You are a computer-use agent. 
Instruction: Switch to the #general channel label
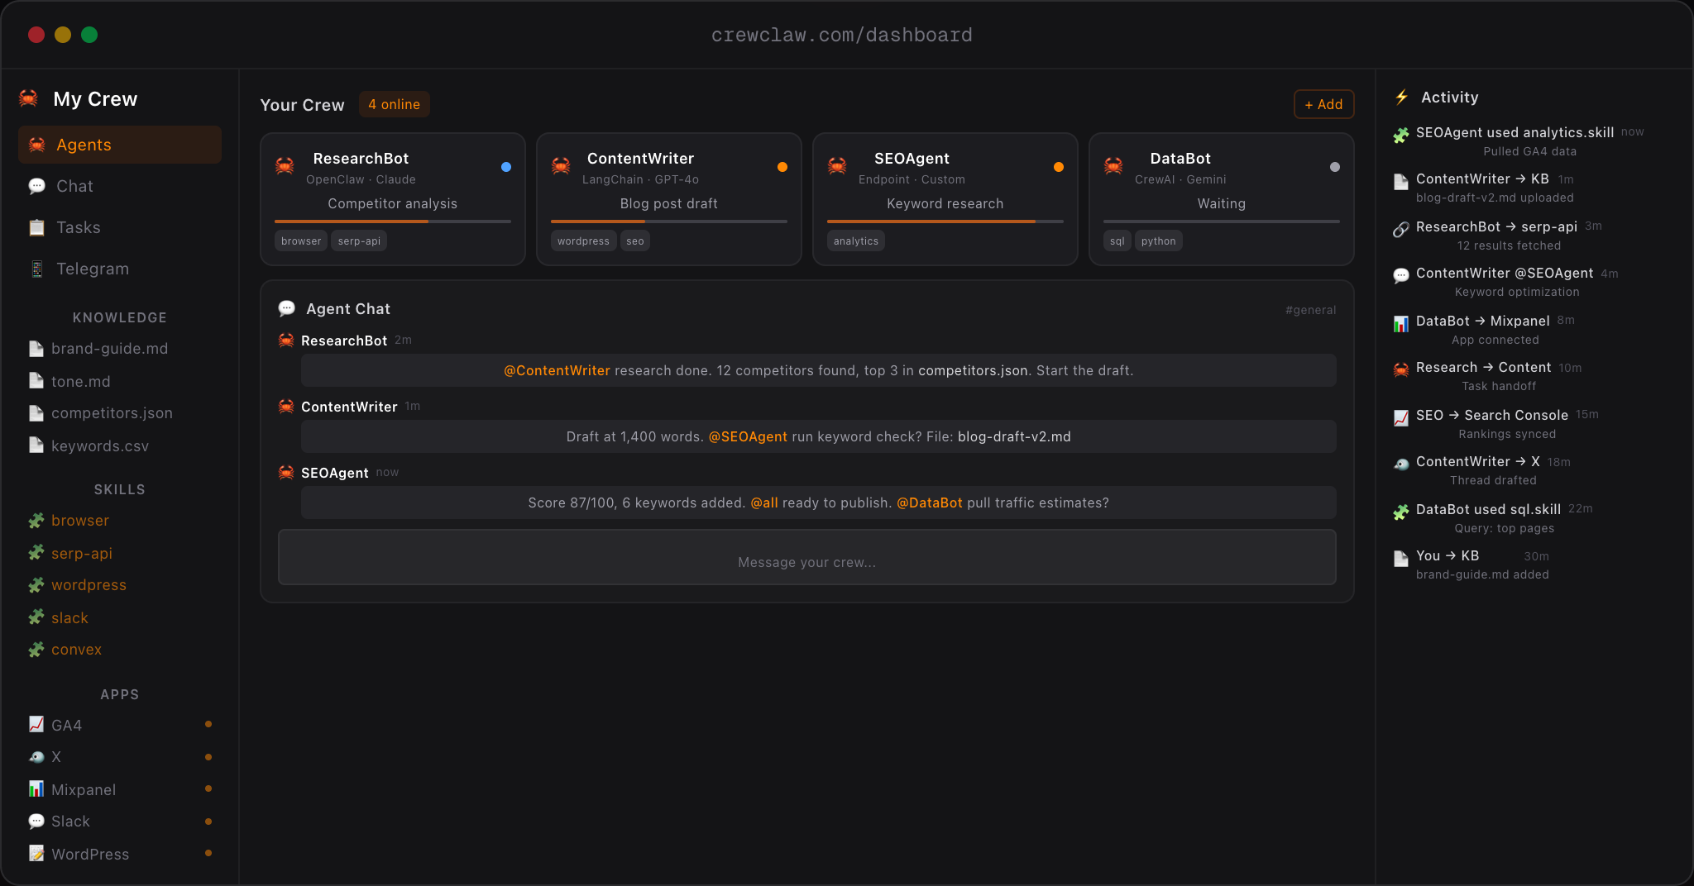(1311, 310)
